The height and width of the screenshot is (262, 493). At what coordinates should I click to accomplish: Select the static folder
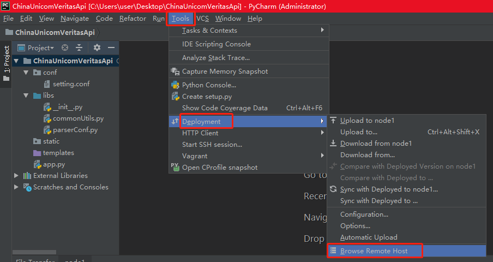(x=51, y=141)
